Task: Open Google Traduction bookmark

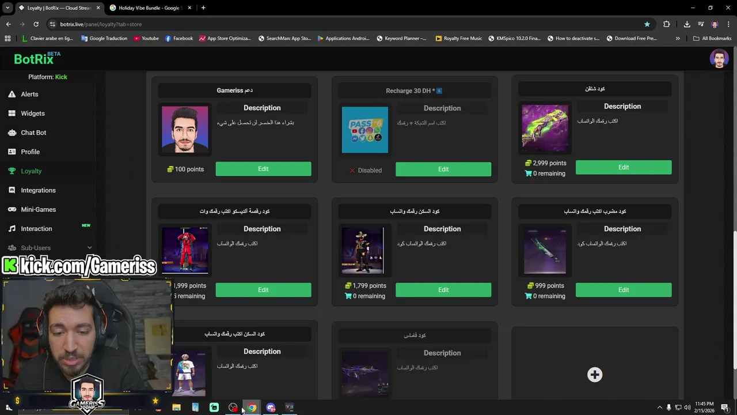Action: pos(104,39)
